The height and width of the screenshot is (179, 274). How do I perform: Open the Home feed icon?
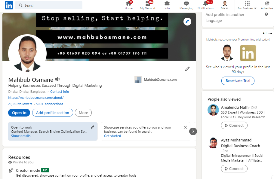(x=129, y=4)
